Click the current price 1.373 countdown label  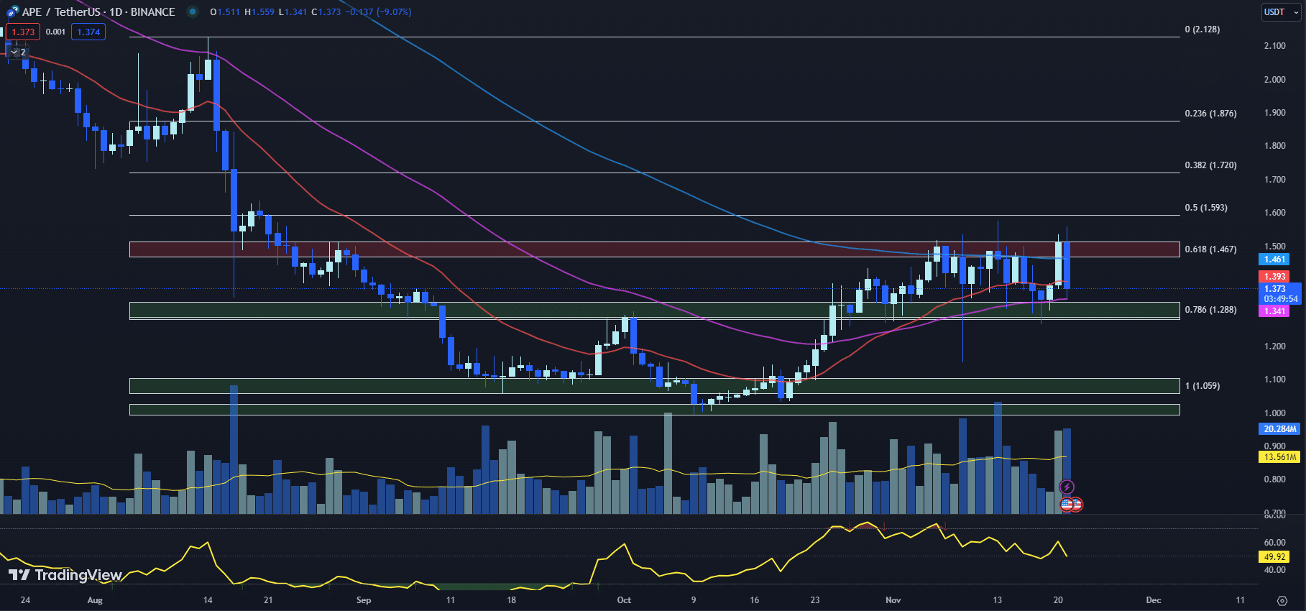1279,294
